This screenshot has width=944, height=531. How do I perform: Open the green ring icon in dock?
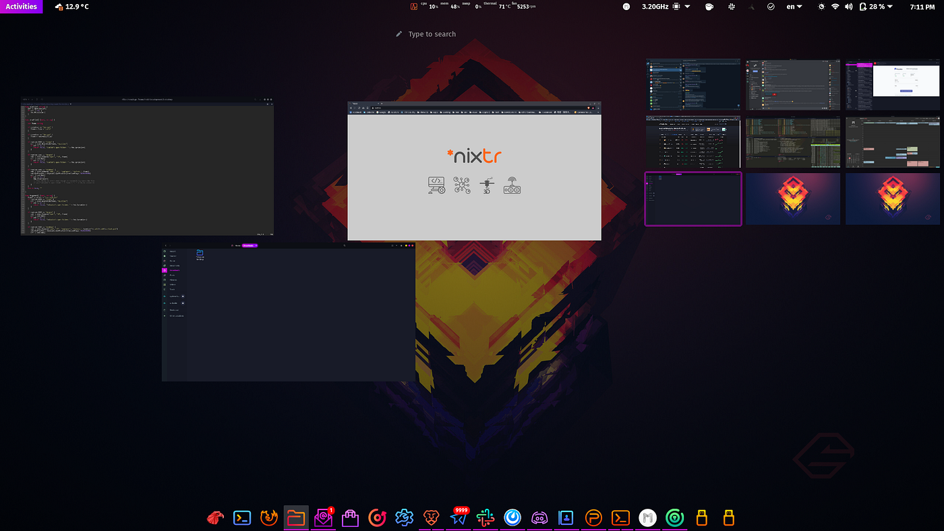coord(674,518)
